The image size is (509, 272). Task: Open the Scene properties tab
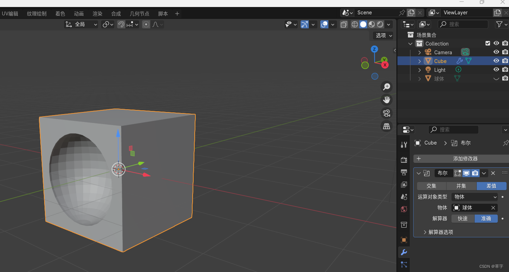pyautogui.click(x=404, y=197)
